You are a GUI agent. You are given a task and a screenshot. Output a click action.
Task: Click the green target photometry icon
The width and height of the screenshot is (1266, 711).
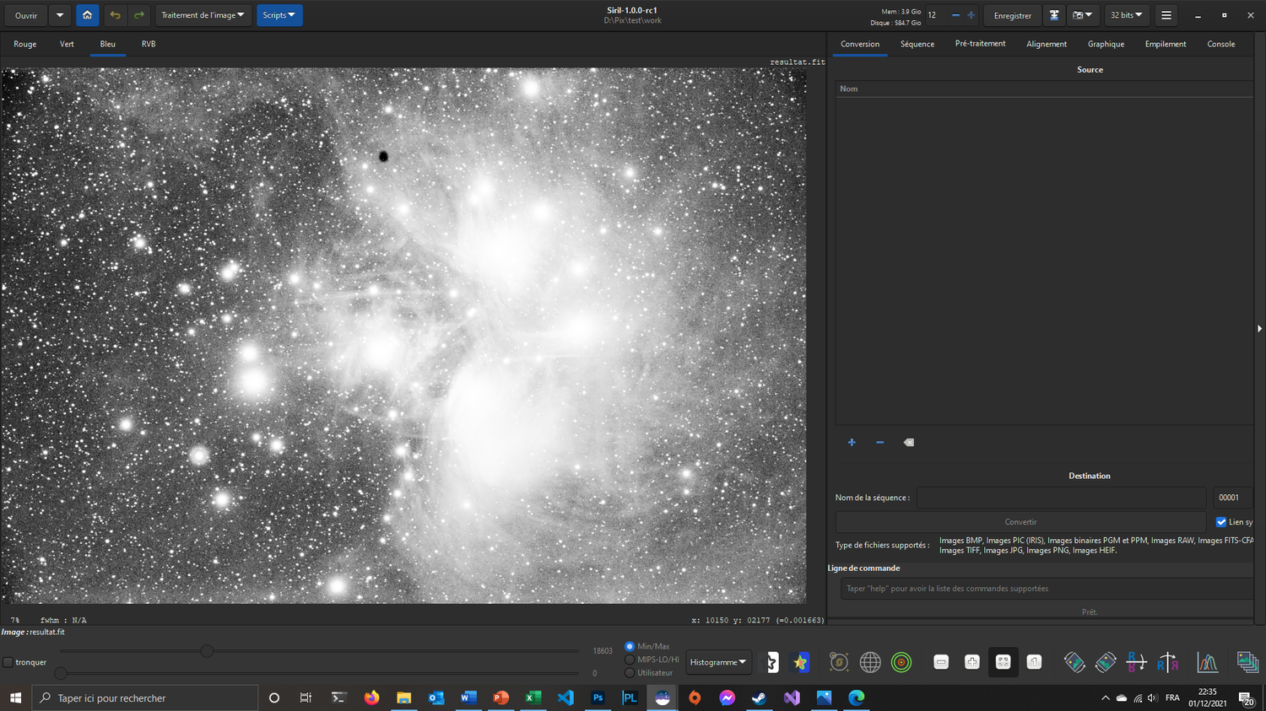[901, 663]
